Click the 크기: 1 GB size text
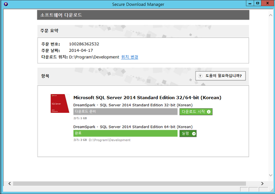275x194 pixels. 80,118
